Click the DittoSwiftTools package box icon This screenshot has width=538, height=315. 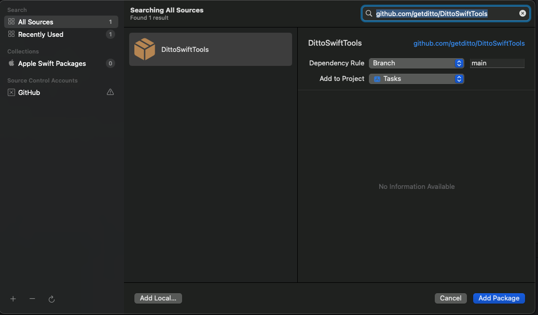[x=144, y=49]
